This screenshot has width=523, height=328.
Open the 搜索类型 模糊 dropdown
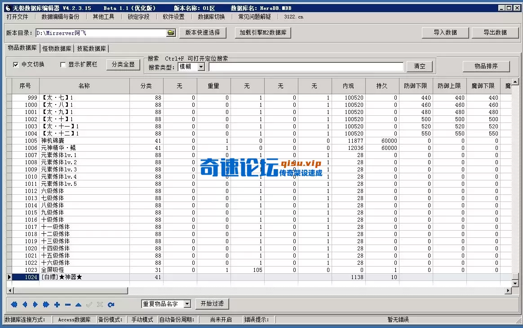tap(201, 67)
